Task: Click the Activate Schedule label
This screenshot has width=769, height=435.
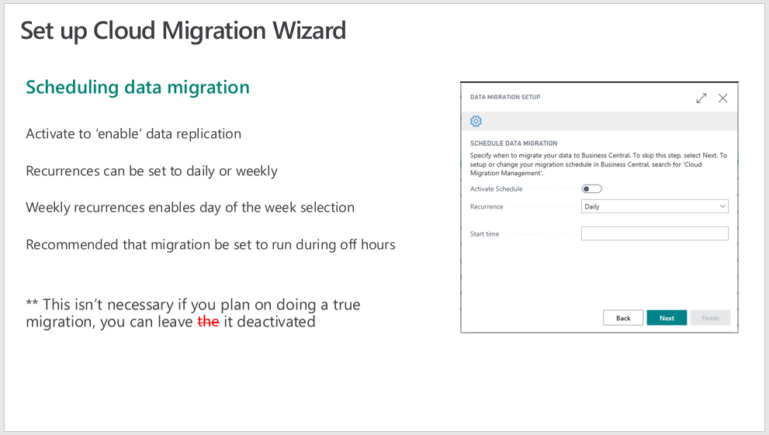Action: tap(497, 188)
